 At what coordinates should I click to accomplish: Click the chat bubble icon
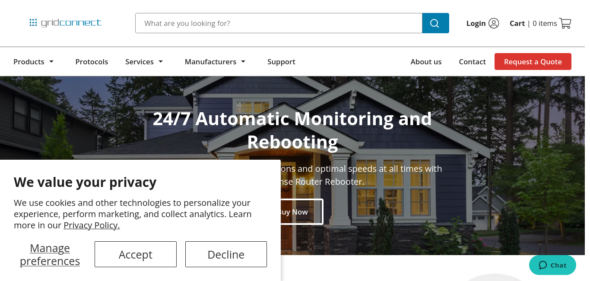[543, 265]
